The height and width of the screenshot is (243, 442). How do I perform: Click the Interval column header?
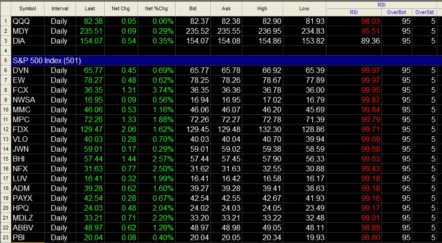click(60, 9)
